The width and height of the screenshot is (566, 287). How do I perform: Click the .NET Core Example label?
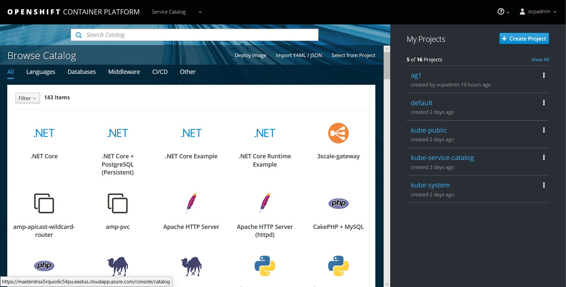[x=191, y=156]
